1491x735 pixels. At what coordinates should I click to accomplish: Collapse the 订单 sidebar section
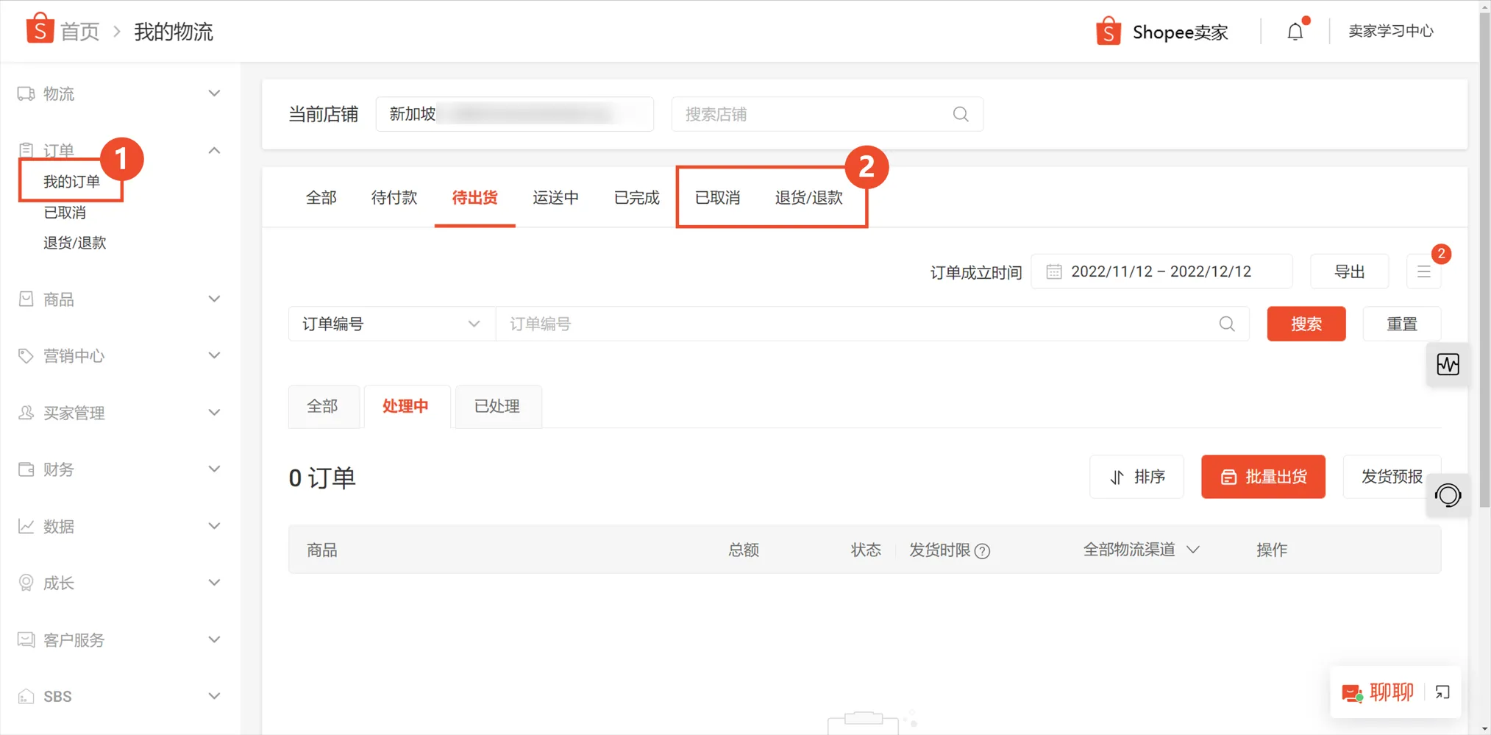pyautogui.click(x=214, y=150)
